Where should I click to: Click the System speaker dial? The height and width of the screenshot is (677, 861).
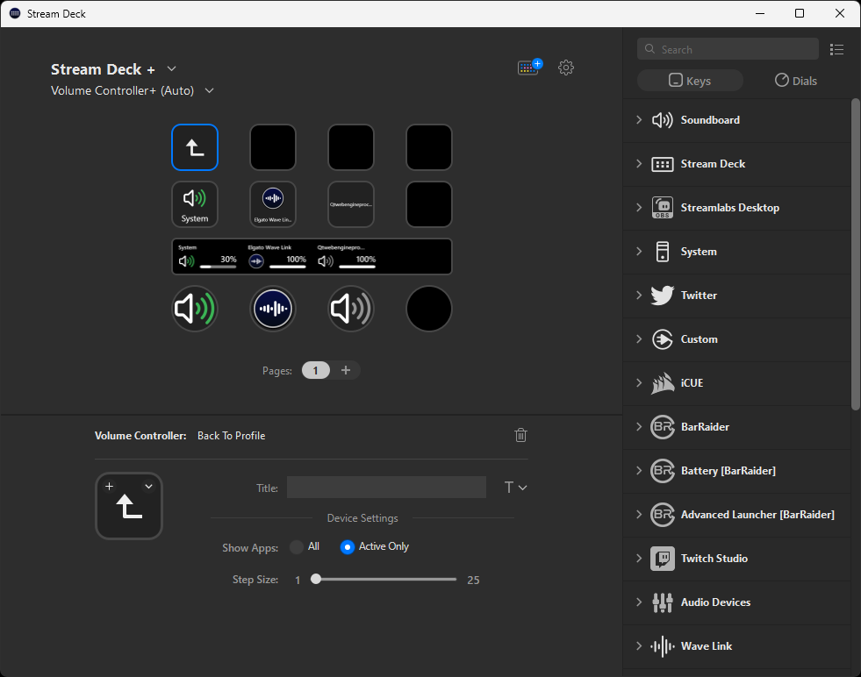click(195, 309)
